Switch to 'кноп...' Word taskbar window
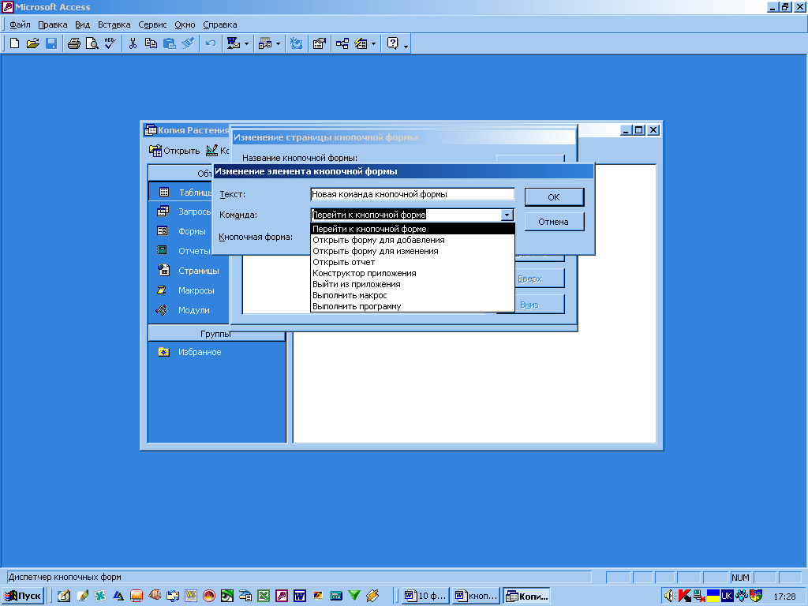Image resolution: width=808 pixels, height=606 pixels. [x=476, y=596]
